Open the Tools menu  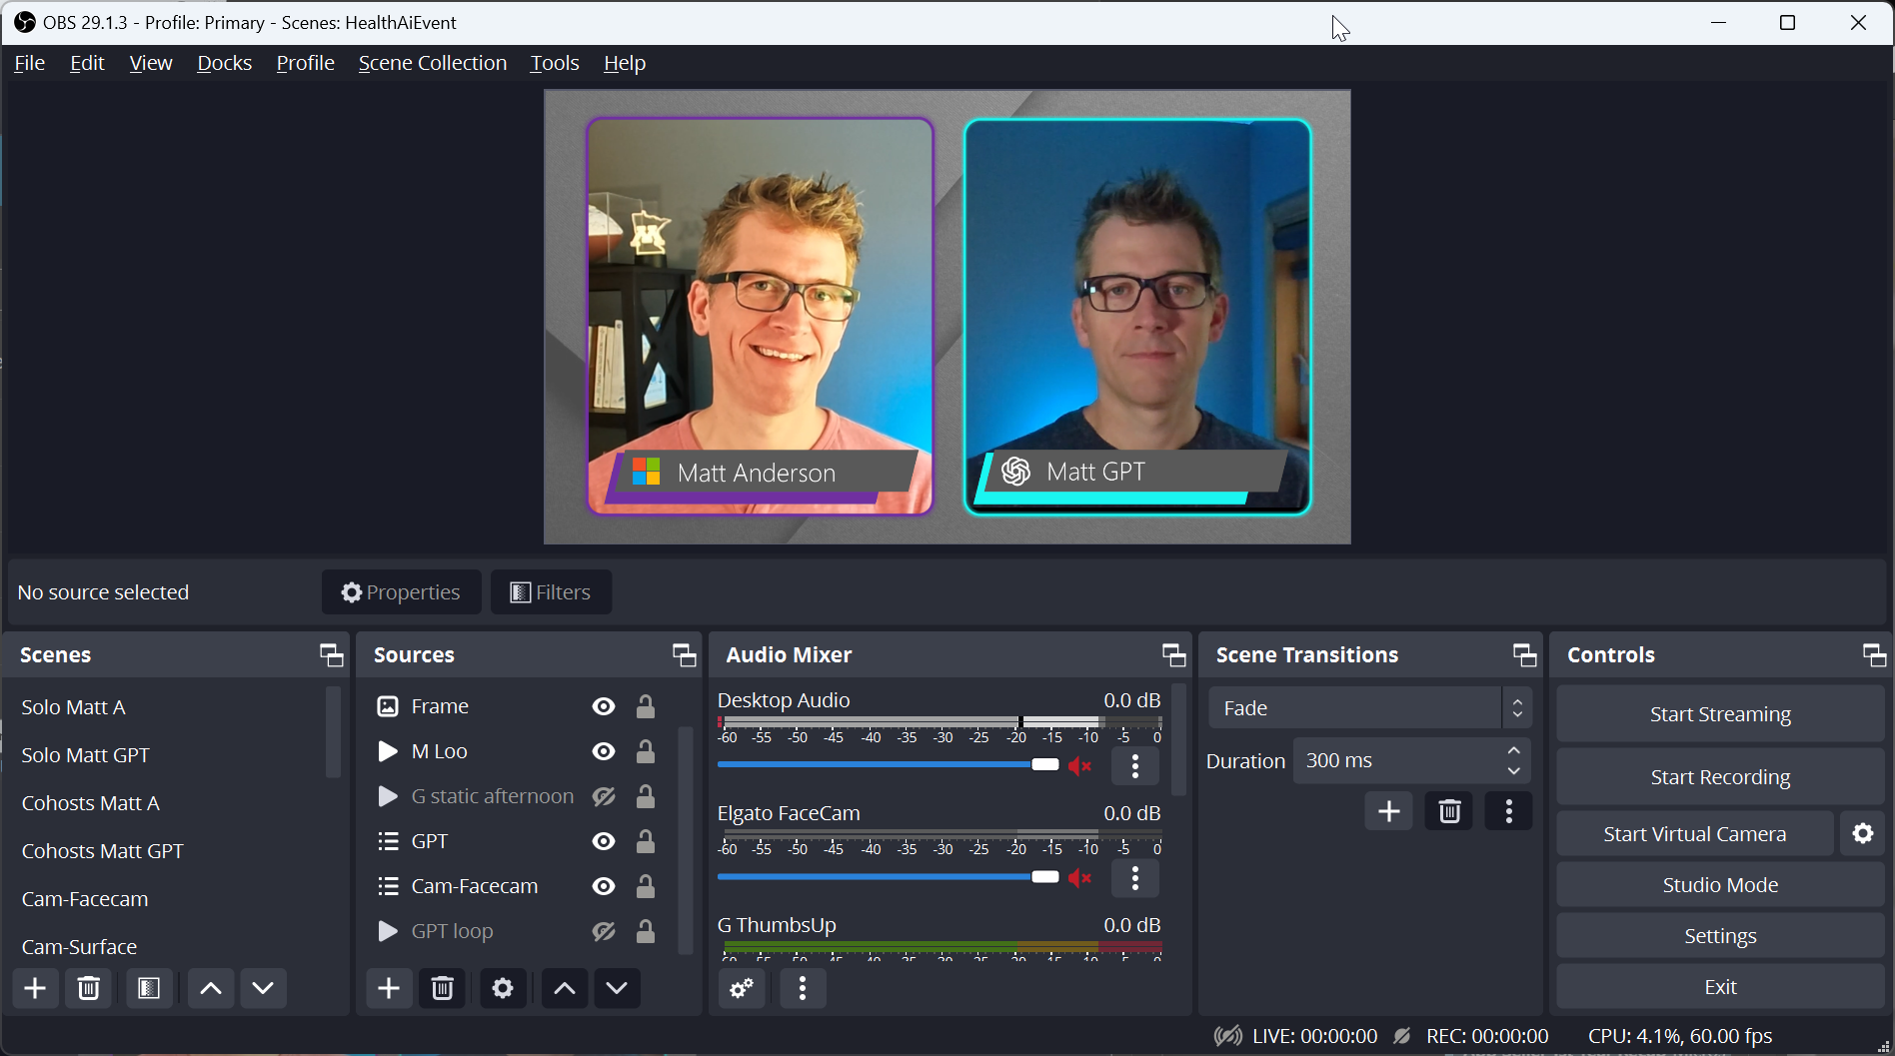click(554, 62)
